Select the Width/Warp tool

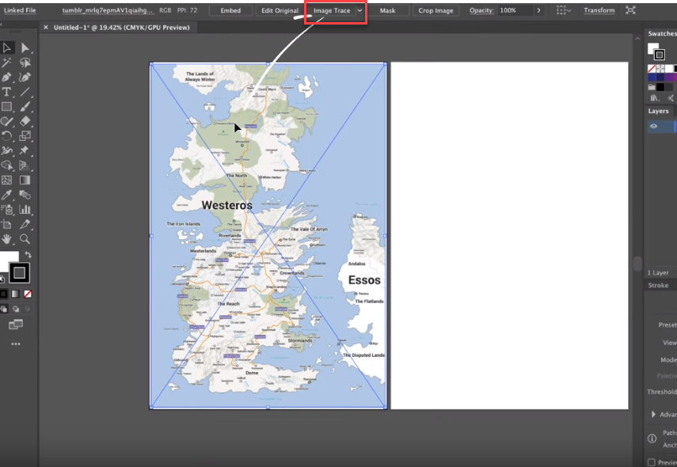click(6, 150)
